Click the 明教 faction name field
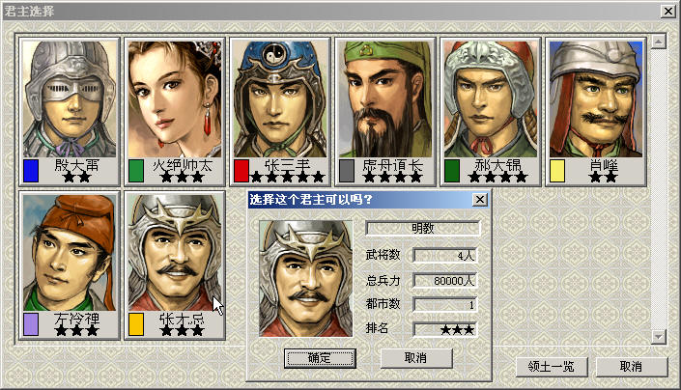This screenshot has height=390, width=681. 423,228
